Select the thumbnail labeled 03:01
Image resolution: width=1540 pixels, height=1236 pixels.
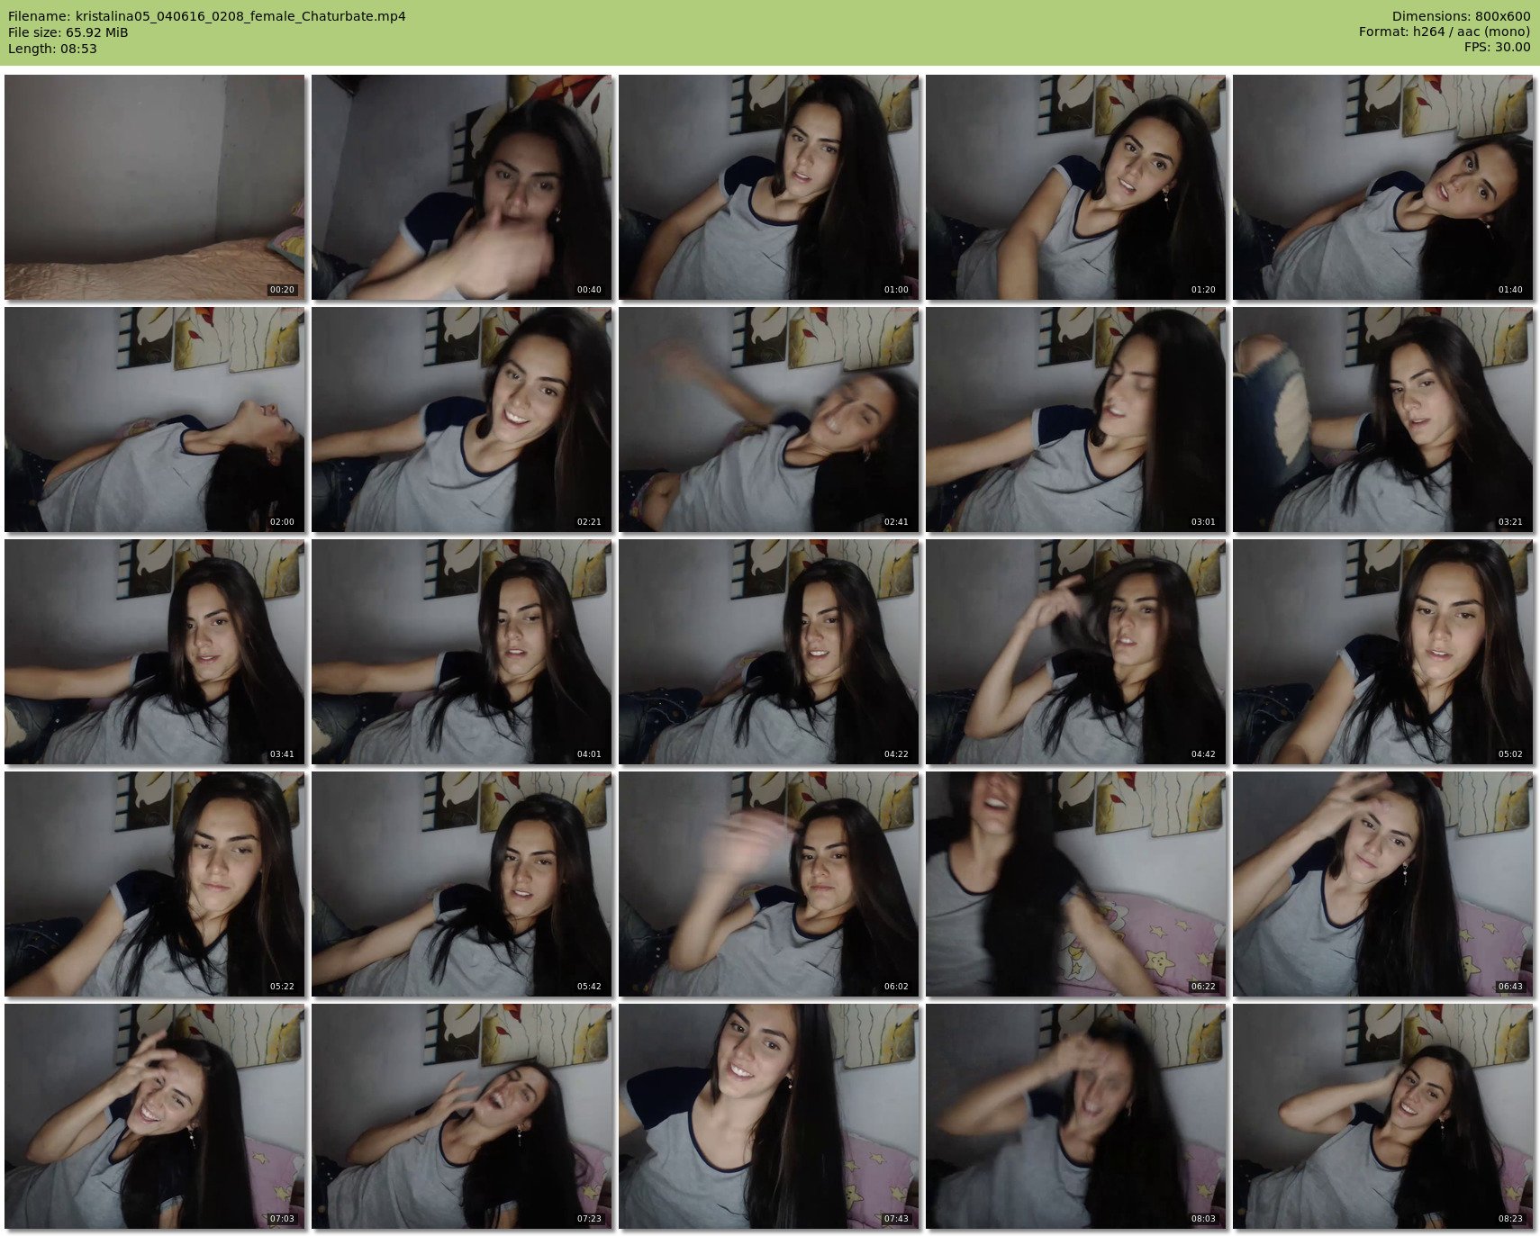(x=1075, y=420)
